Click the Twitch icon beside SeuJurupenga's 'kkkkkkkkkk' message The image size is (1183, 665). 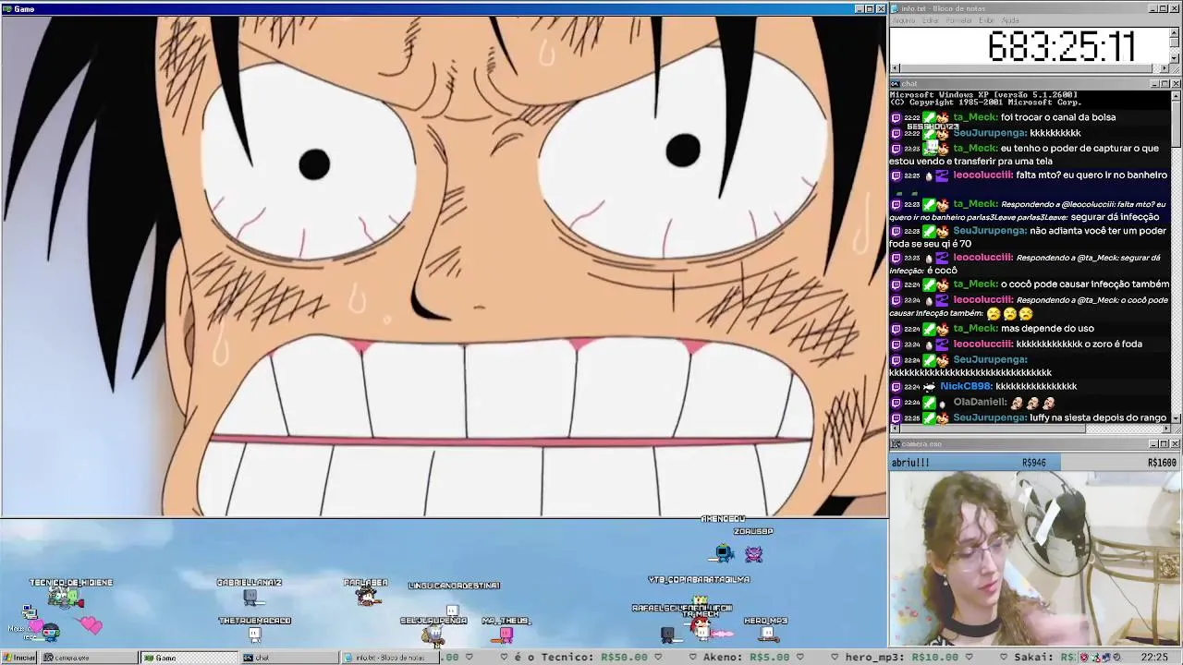coord(896,133)
